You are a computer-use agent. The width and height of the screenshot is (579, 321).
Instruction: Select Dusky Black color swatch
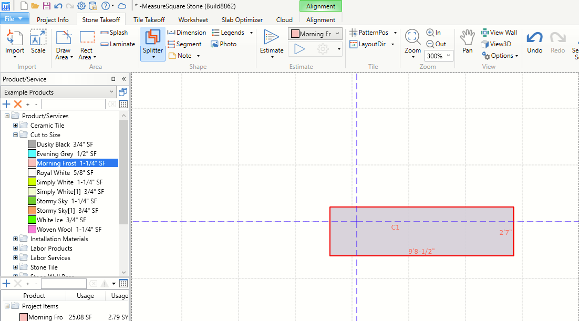(x=32, y=144)
